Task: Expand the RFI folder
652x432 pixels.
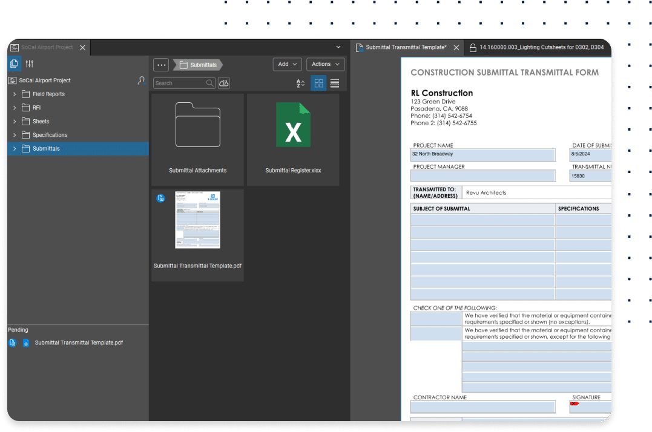Action: pyautogui.click(x=15, y=108)
